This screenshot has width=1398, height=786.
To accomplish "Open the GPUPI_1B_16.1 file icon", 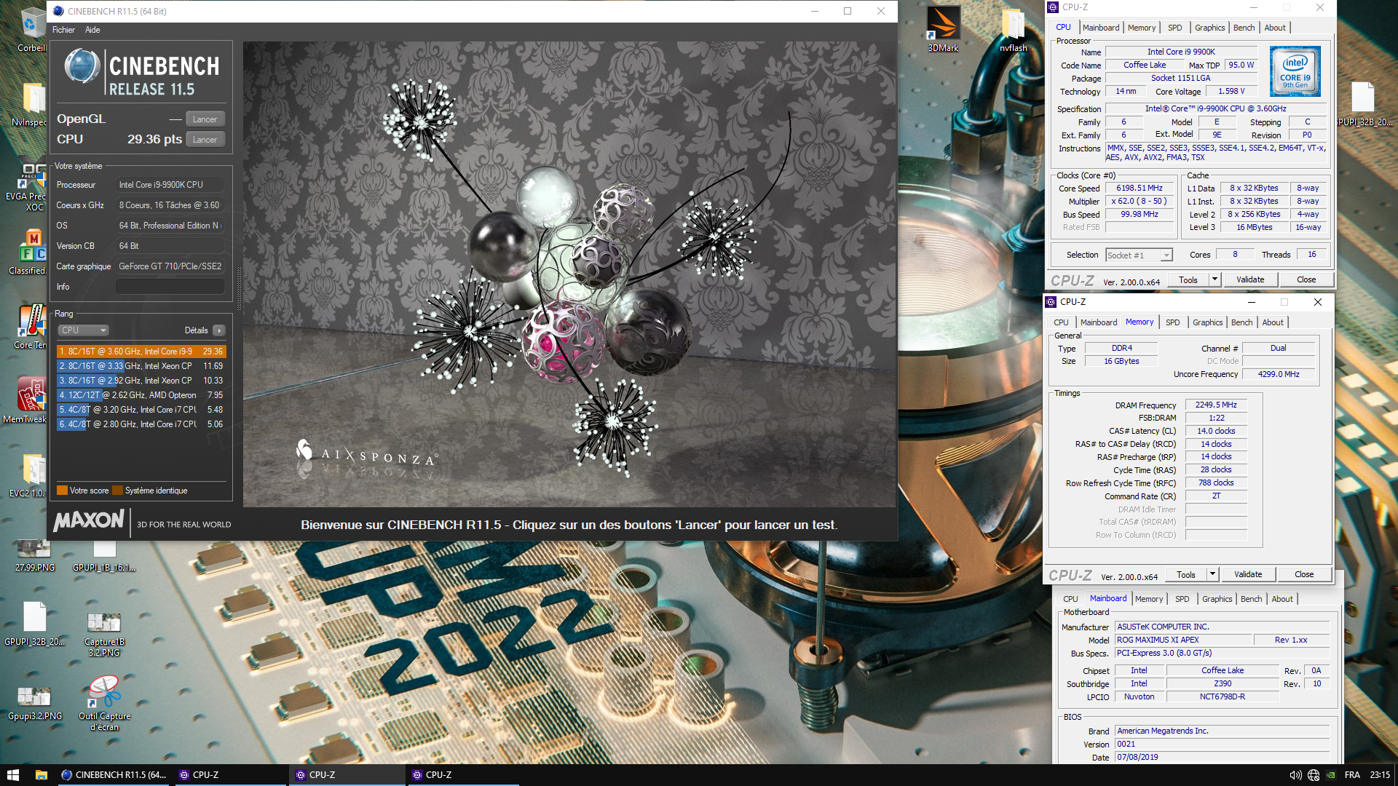I will tap(104, 556).
